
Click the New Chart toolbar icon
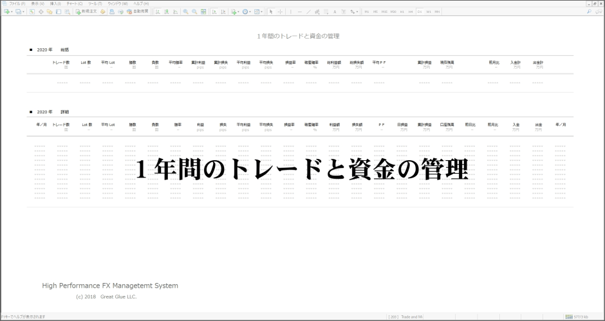pos(6,12)
